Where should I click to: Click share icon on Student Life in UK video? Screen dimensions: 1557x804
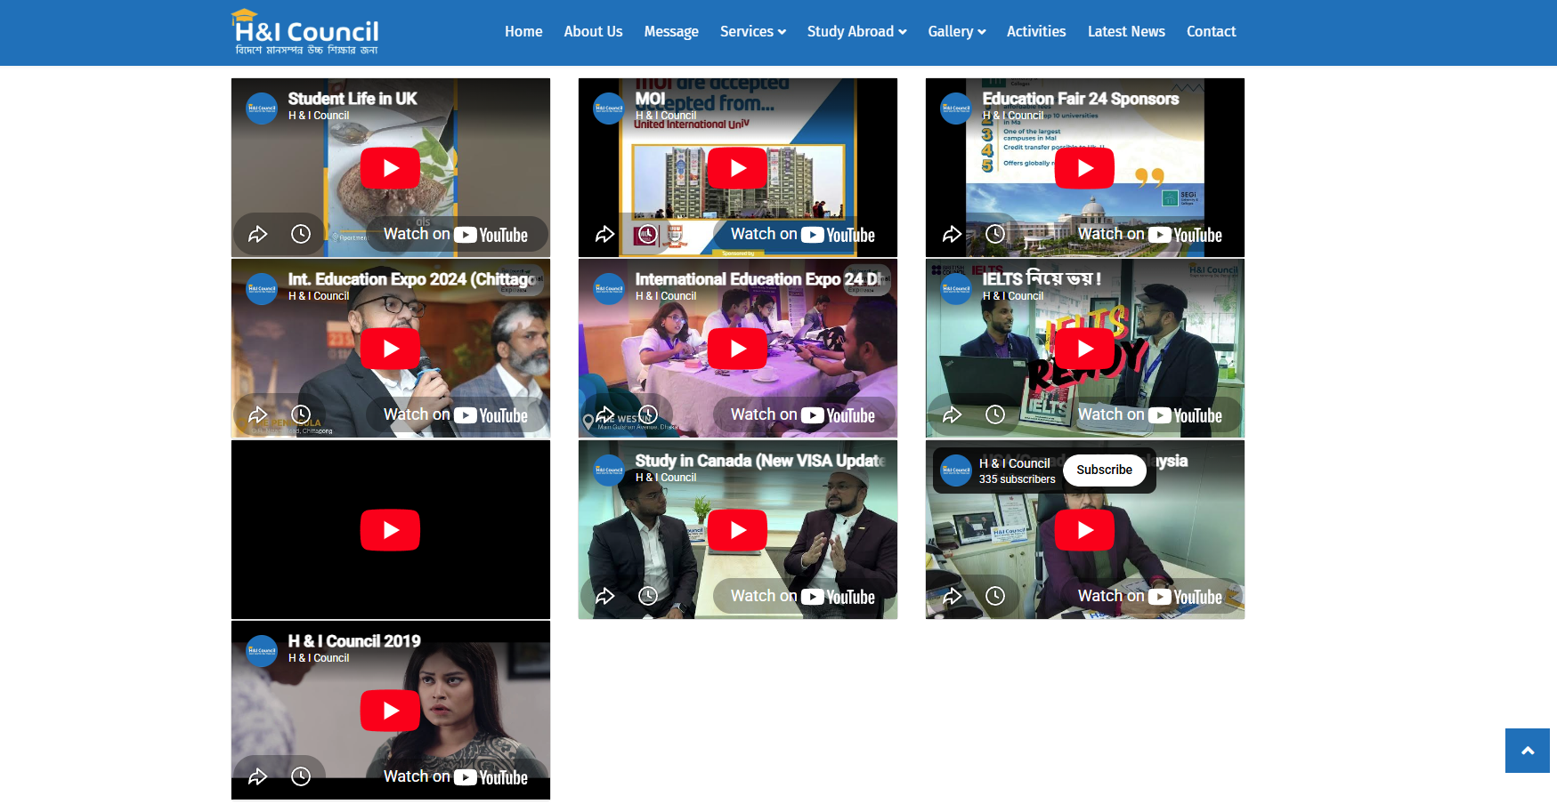258,234
